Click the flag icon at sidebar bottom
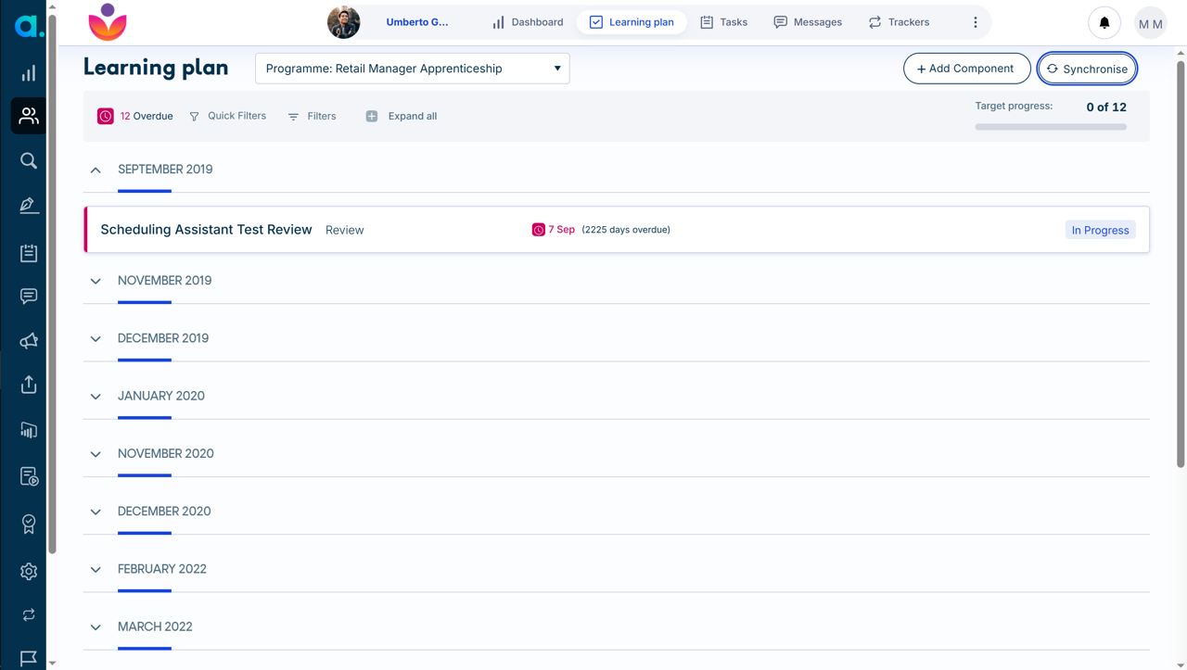 (29, 658)
